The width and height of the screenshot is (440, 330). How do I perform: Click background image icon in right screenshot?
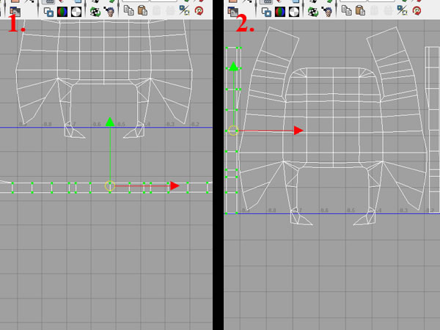(x=233, y=12)
